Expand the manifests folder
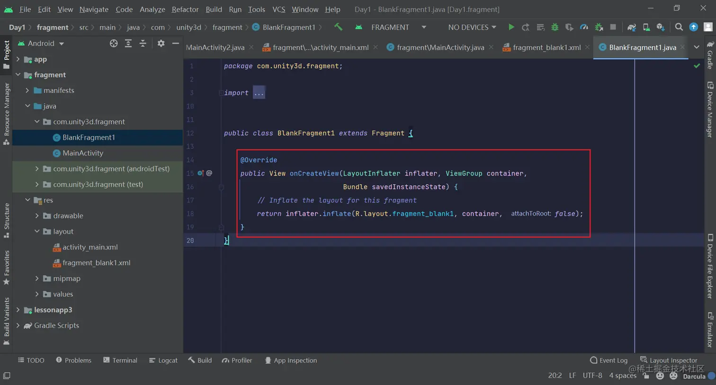The image size is (716, 385). tap(27, 90)
